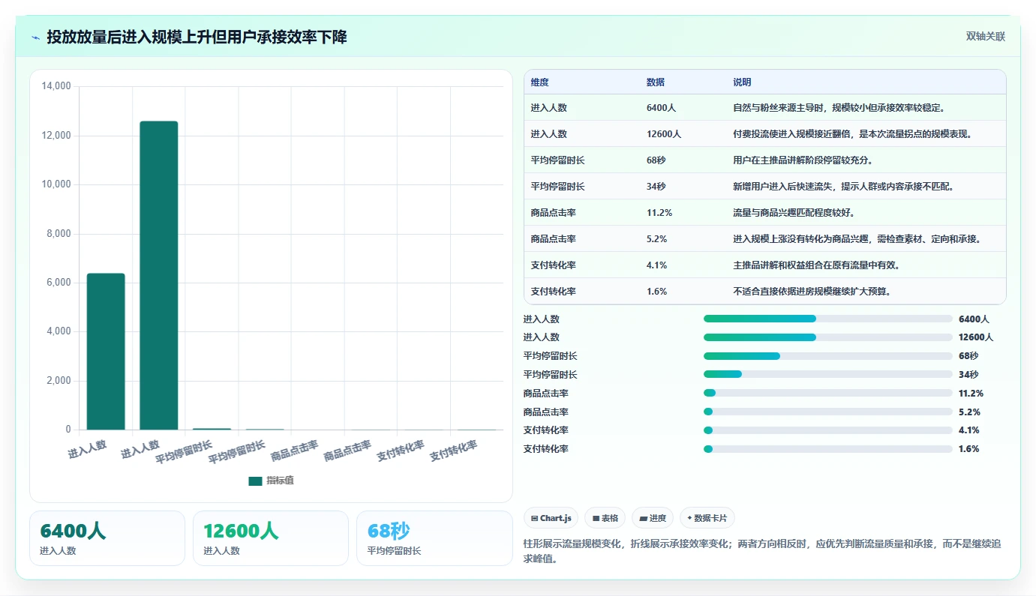Viewport: 1036px width, 596px height.
Task: Click the 1.6% progress bar
Action: (828, 449)
